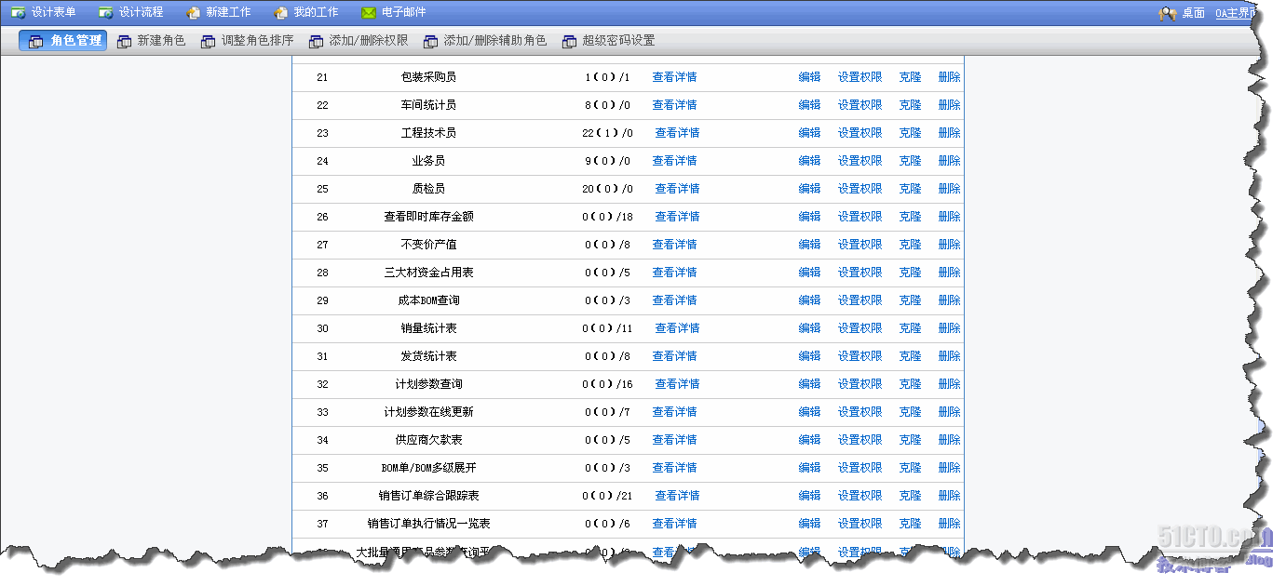Set permissions (设置权限) for 业务员
The height and width of the screenshot is (586, 1286).
(860, 161)
